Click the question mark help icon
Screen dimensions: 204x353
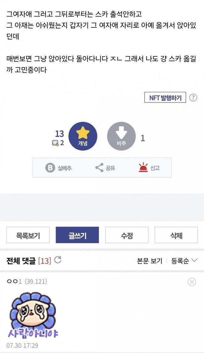193,98
